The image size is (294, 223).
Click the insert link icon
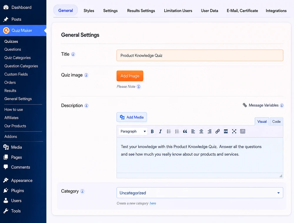coord(218,131)
